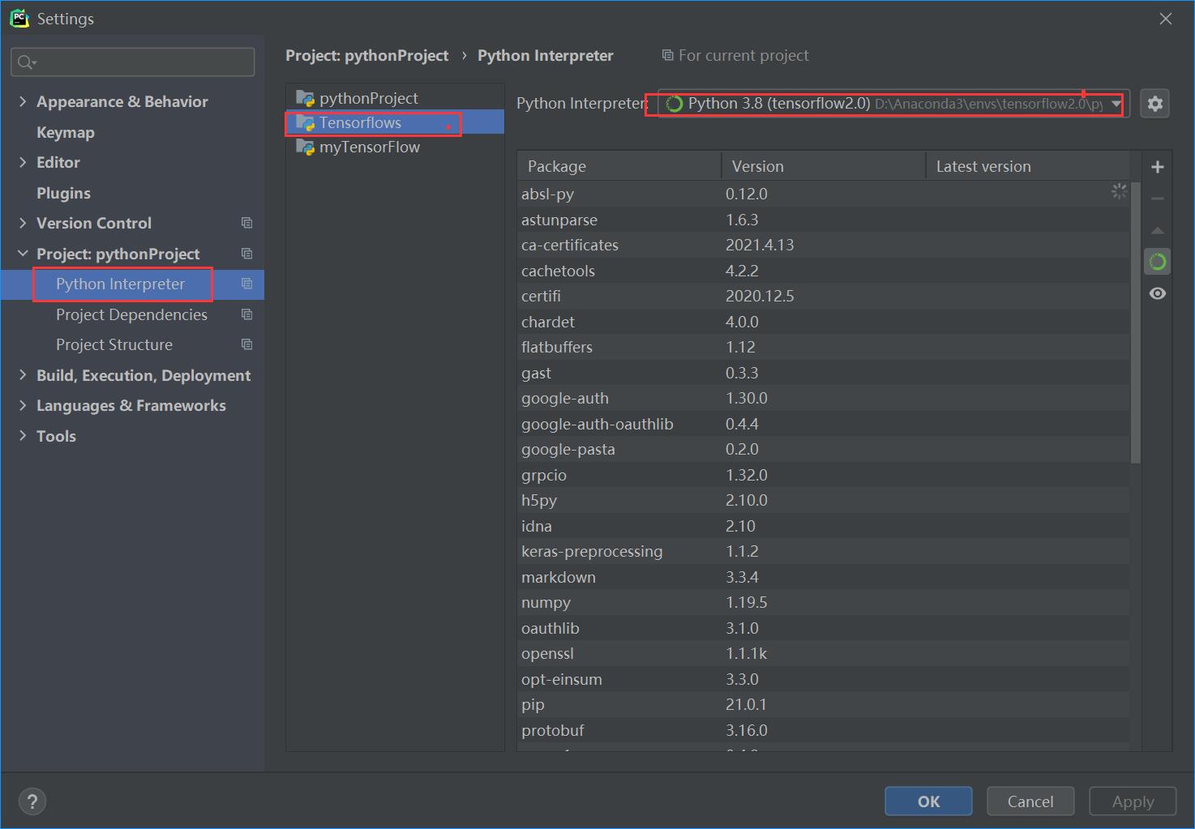Screen dimensions: 1195x829
Task: Click OK button
Action: (x=928, y=801)
